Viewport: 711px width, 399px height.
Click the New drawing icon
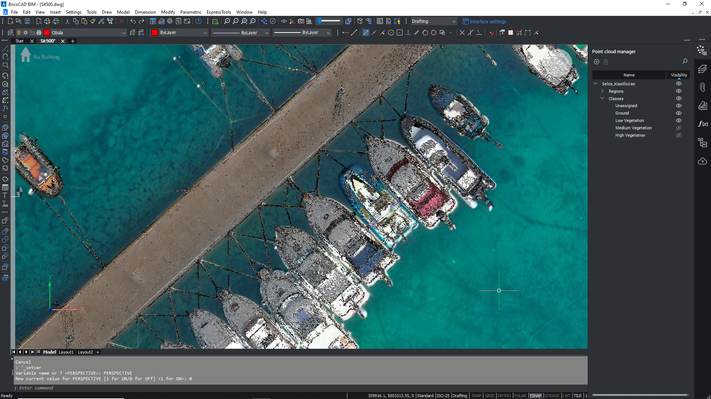tap(10, 21)
